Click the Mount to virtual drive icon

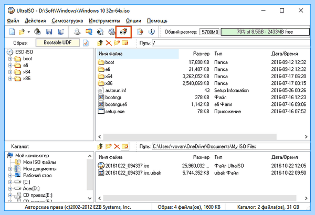coord(112,31)
